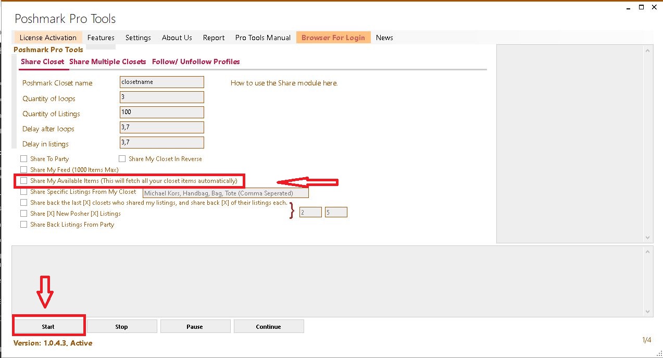Click the Quantity of loops field
The image size is (663, 358).
[161, 97]
